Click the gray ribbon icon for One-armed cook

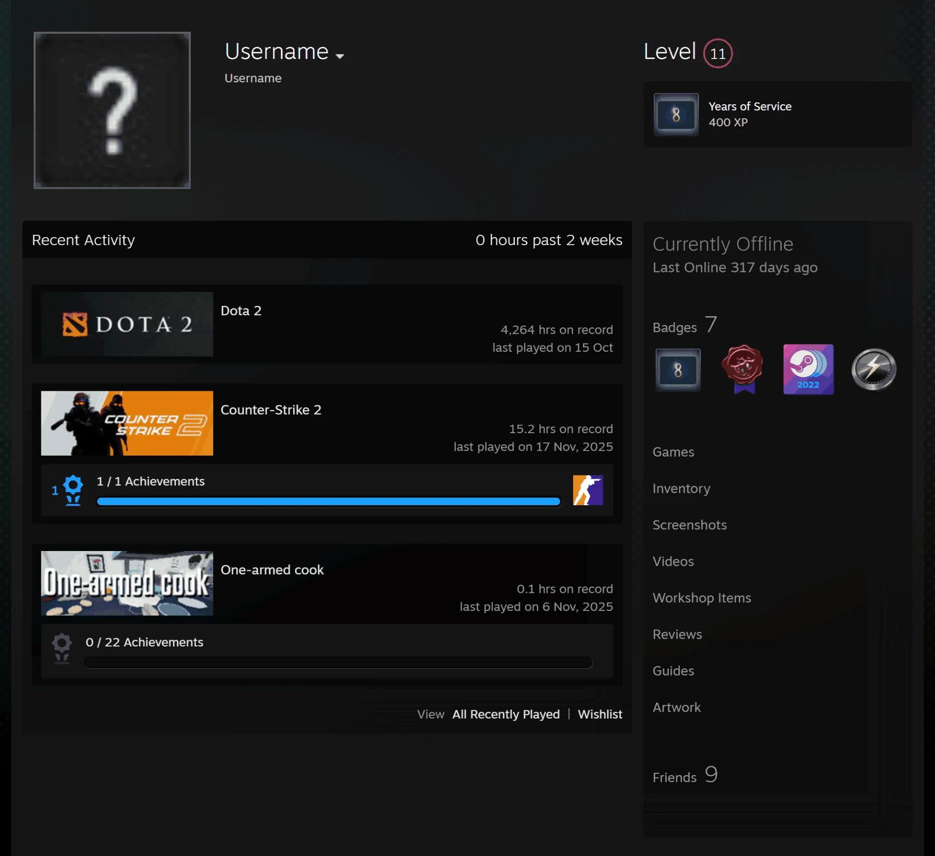pos(62,648)
